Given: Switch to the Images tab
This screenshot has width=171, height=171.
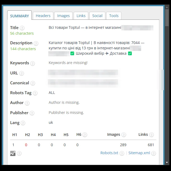Looking at the screenshot, I should pos(63,16).
